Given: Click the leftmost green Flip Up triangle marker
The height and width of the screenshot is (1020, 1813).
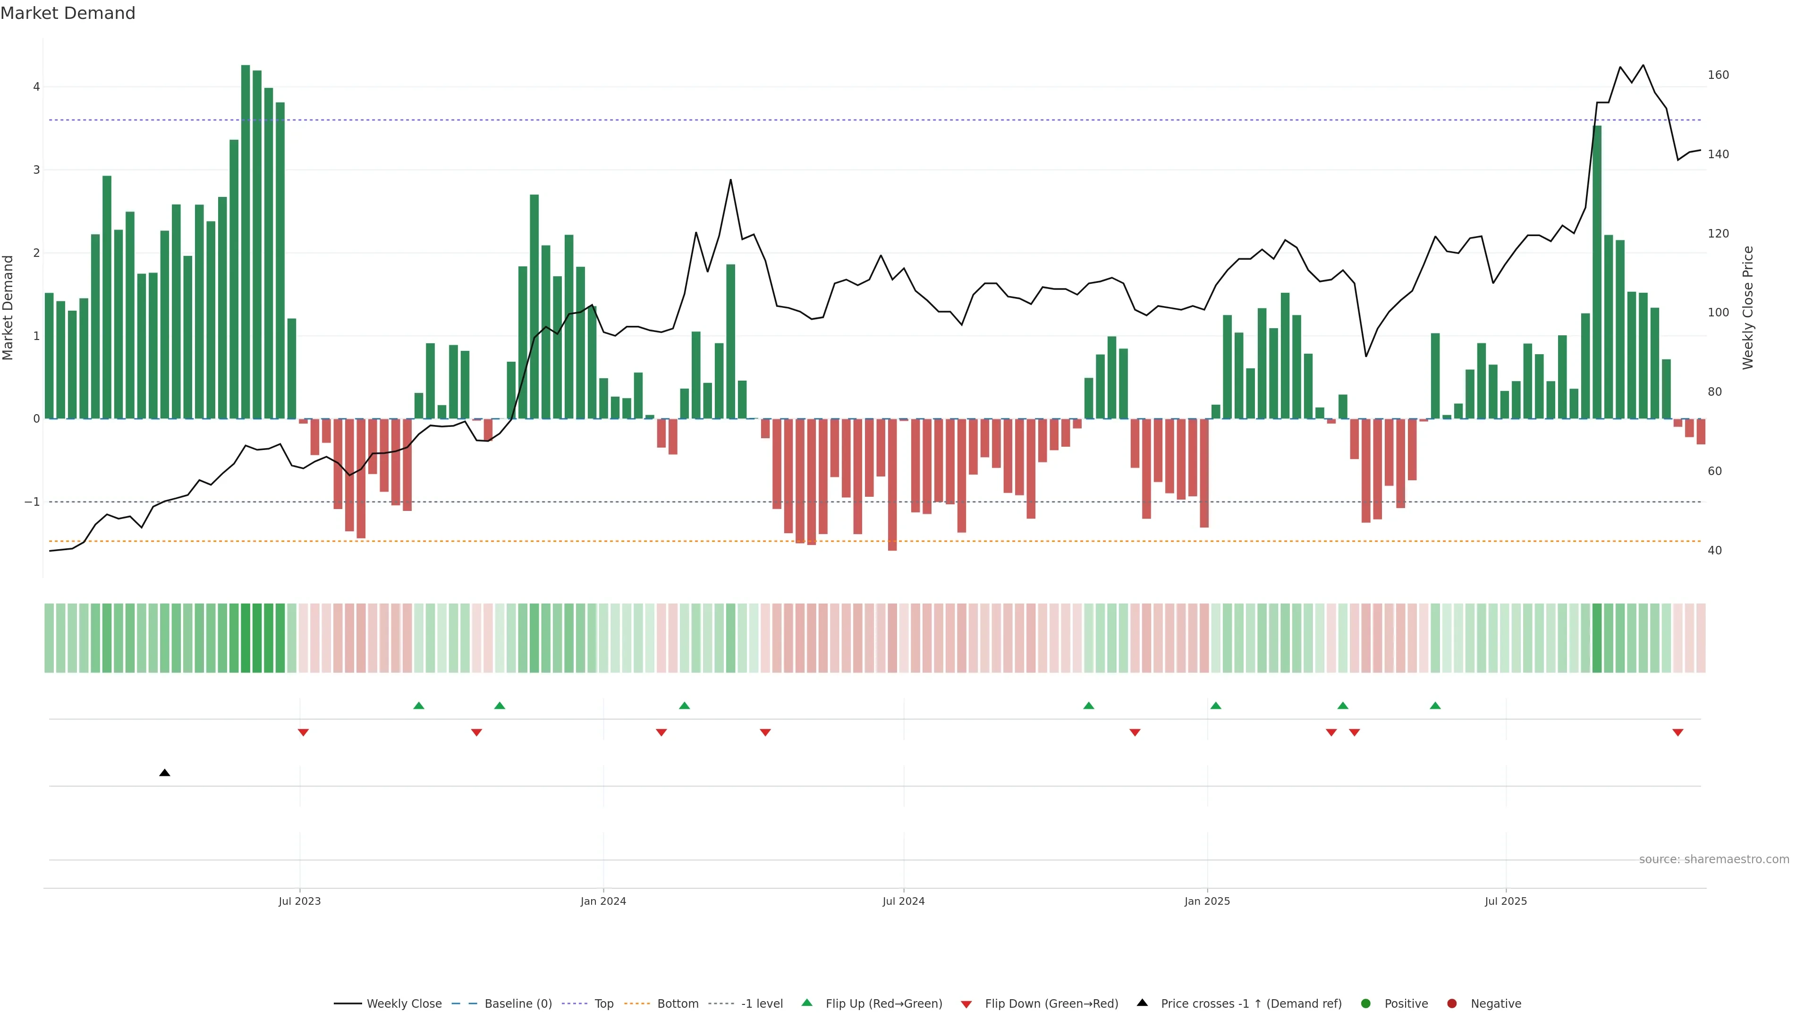Looking at the screenshot, I should [419, 705].
